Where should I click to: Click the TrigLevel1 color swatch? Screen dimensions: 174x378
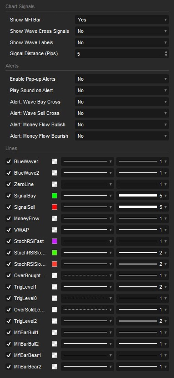(x=55, y=287)
